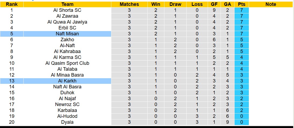Select the highlighted Naft Misan row
294x128 pixels.
67,34
